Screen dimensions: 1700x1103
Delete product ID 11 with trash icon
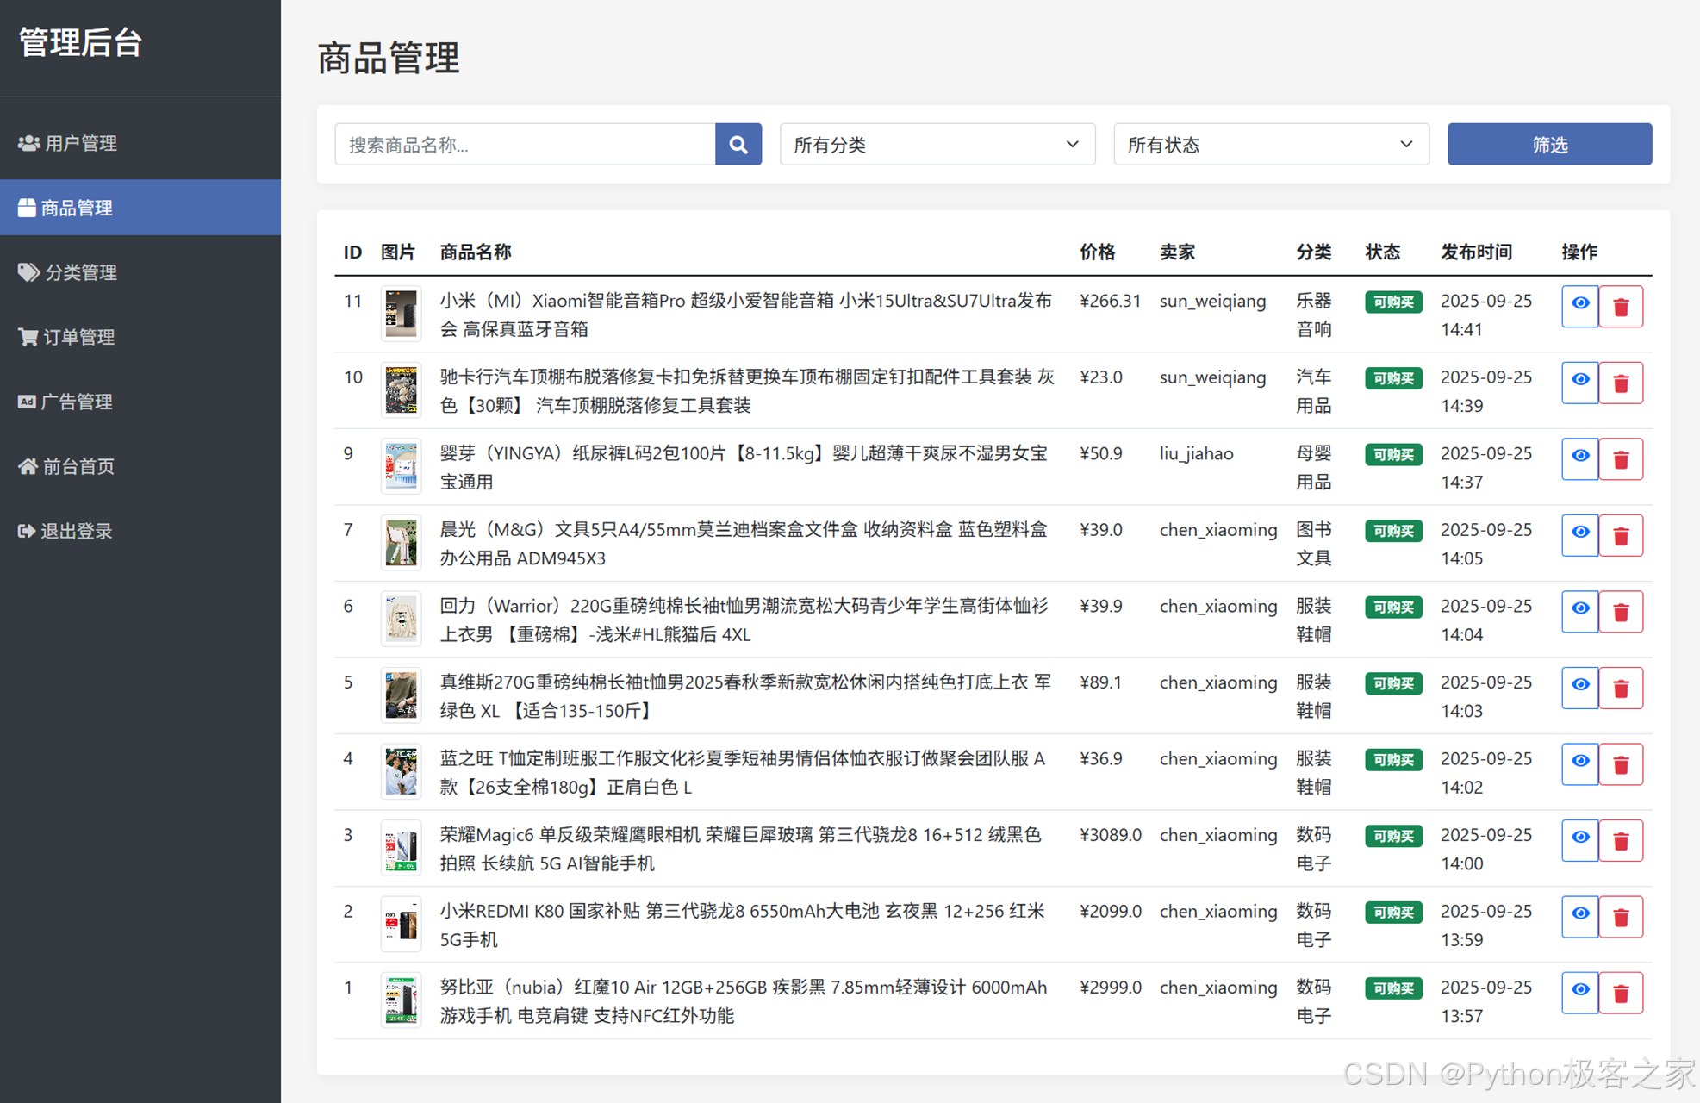[1620, 307]
